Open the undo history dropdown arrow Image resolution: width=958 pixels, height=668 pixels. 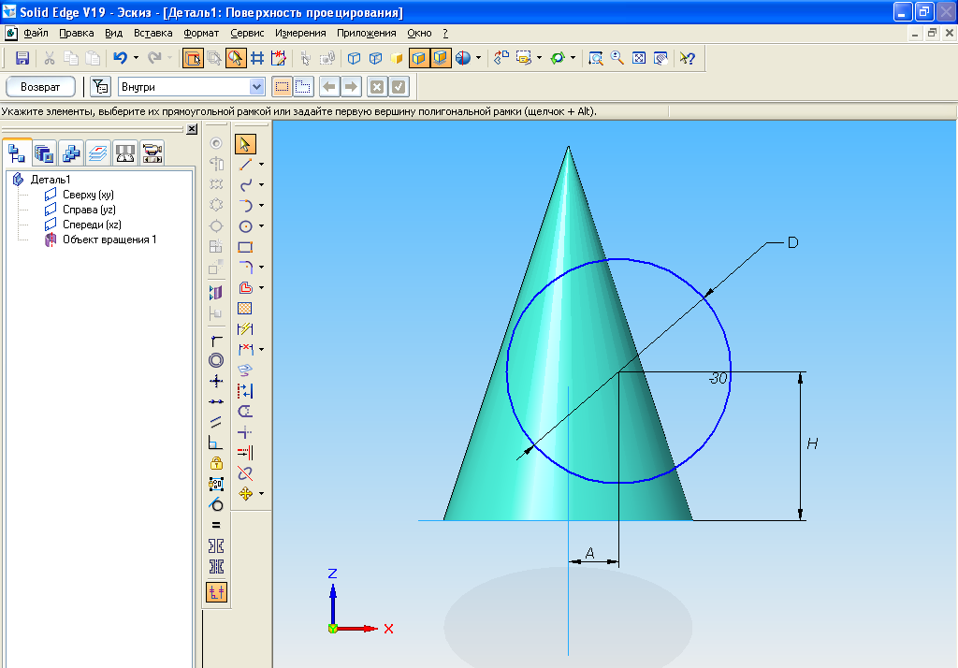click(136, 58)
